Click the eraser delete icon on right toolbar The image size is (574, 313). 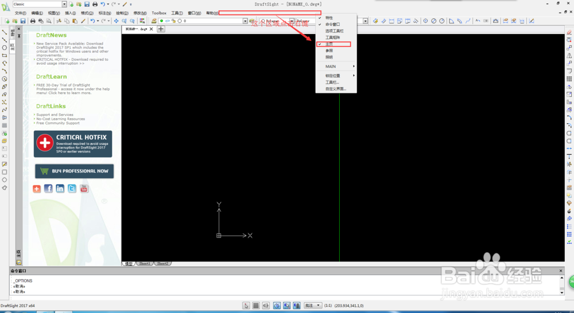pos(569,32)
